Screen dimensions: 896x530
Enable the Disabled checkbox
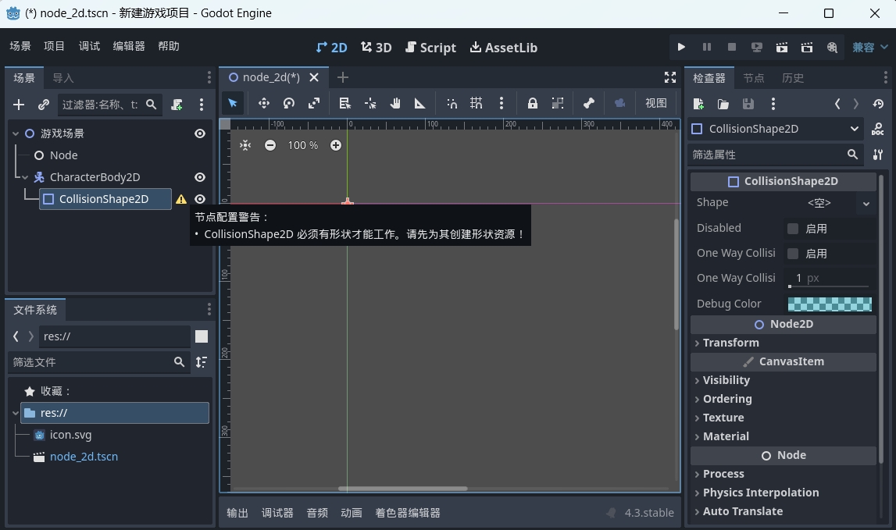793,229
